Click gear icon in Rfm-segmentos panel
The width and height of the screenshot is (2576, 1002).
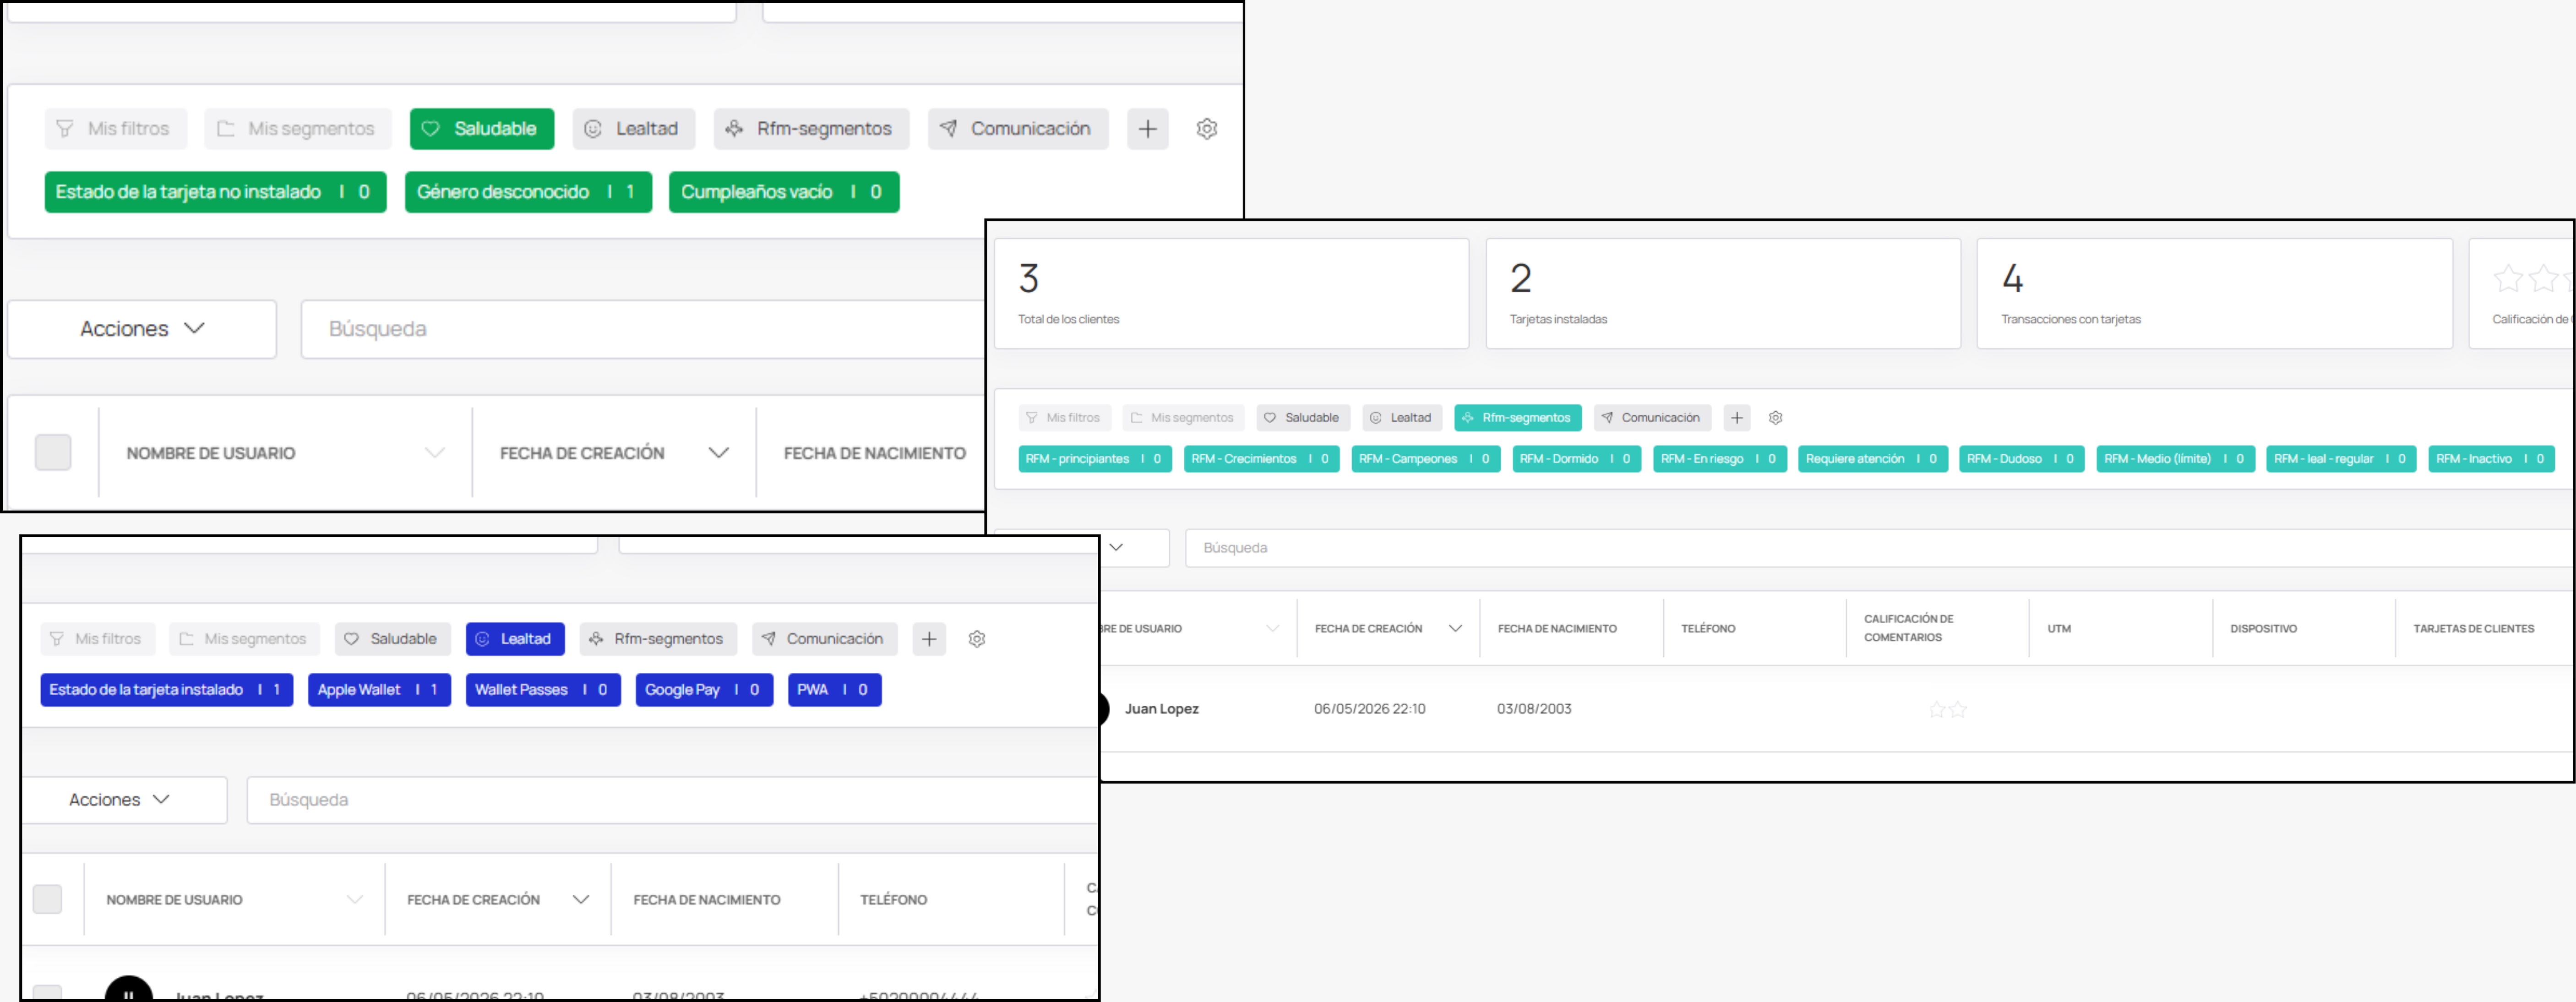1776,418
